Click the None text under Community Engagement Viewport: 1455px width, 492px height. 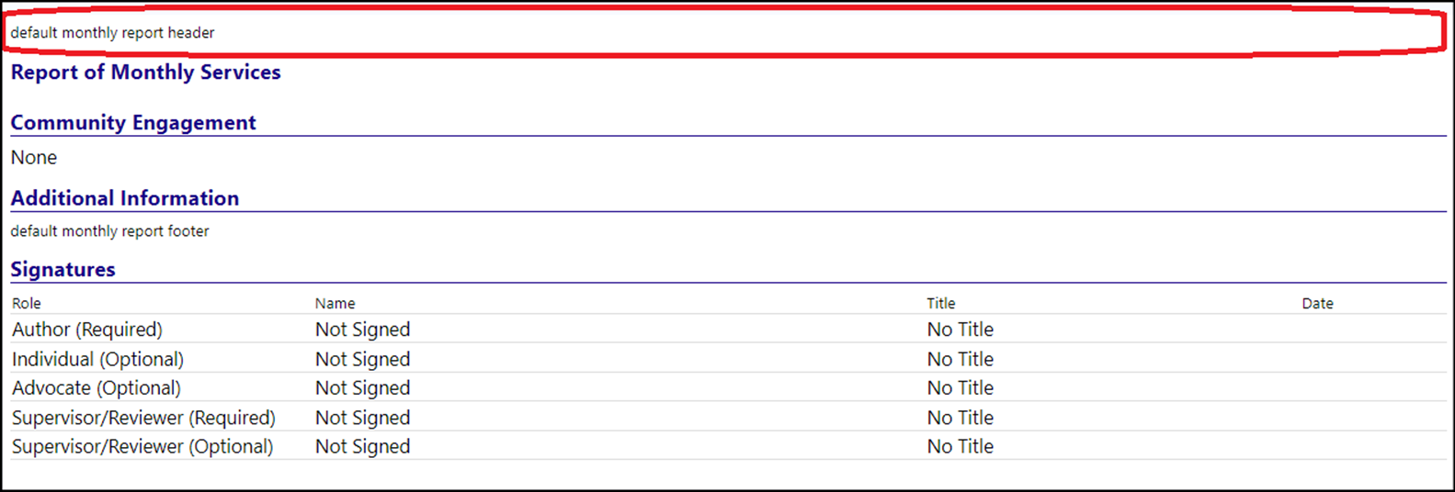point(34,158)
